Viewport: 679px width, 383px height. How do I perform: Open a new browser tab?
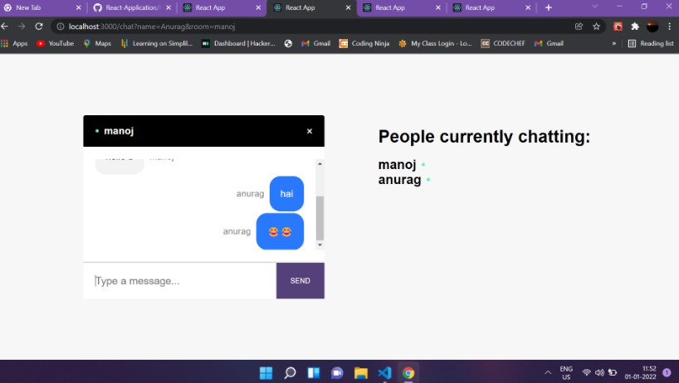[548, 7]
